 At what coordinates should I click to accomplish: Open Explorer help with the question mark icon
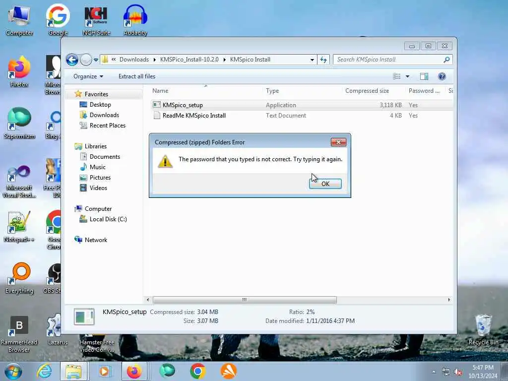coord(442,76)
